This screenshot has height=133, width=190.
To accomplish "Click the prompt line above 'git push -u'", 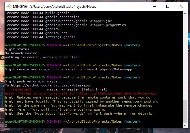I will 72,77.
